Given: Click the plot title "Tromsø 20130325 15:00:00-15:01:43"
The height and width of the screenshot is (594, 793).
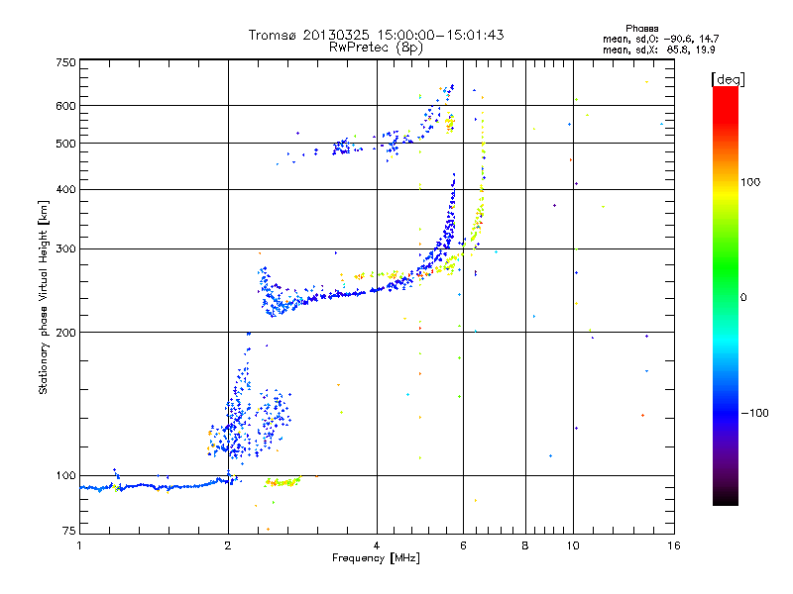Looking at the screenshot, I should click(x=377, y=35).
